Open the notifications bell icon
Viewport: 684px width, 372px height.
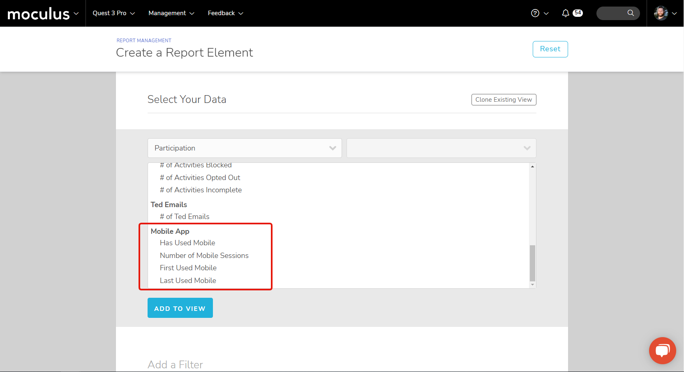[566, 13]
